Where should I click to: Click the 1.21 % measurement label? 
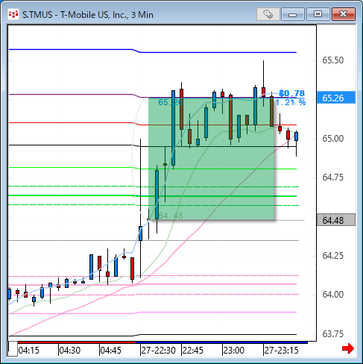coord(291,102)
